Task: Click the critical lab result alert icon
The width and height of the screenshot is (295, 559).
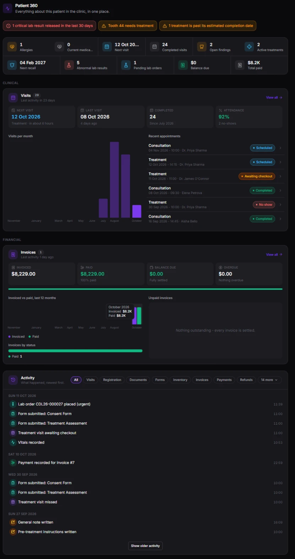Action: 9,26
